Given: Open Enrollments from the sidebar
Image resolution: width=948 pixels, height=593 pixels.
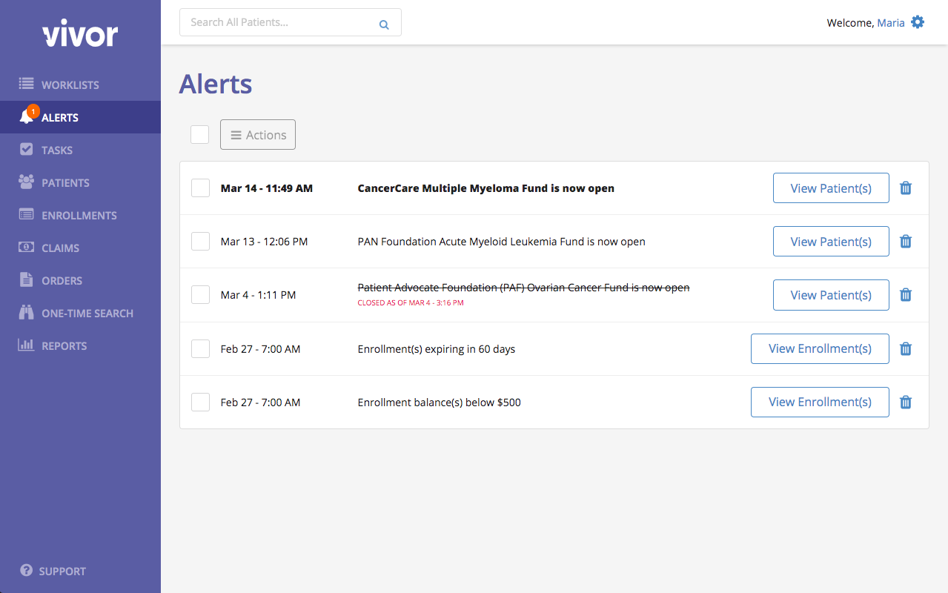Looking at the screenshot, I should point(80,215).
